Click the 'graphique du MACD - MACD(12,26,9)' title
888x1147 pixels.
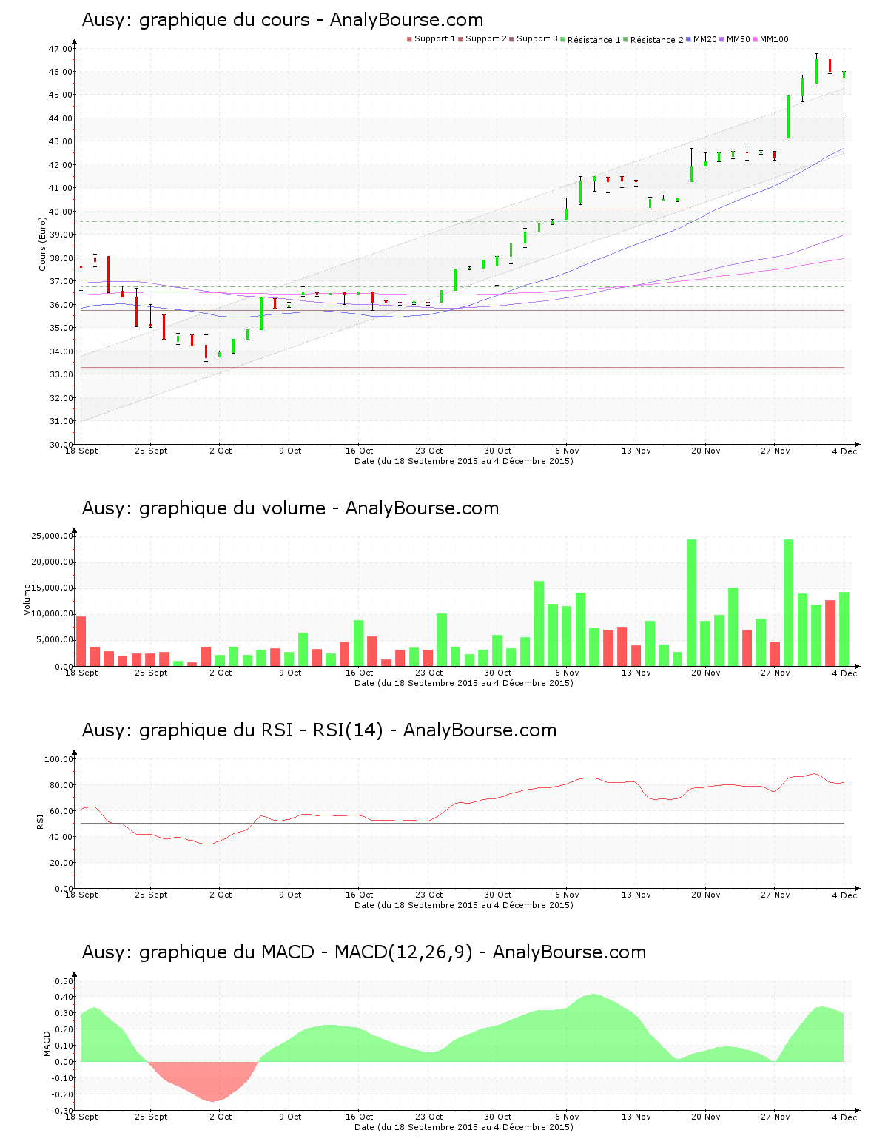click(x=306, y=952)
